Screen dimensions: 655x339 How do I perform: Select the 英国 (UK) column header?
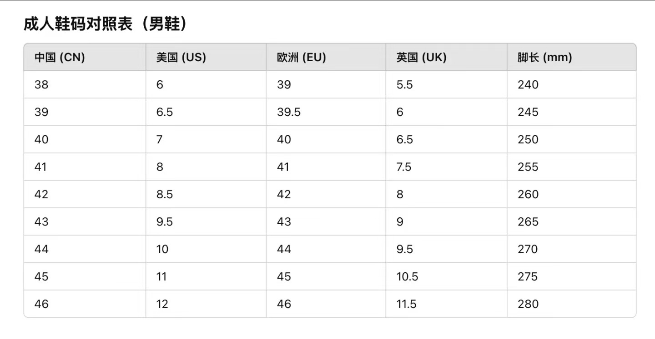click(421, 58)
